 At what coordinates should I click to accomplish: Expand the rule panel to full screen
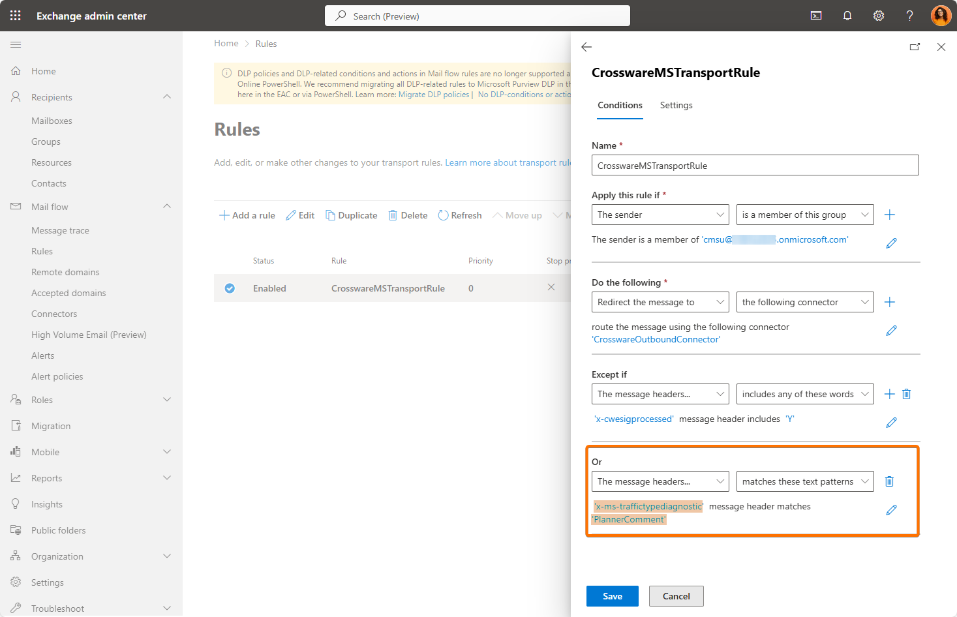click(915, 47)
